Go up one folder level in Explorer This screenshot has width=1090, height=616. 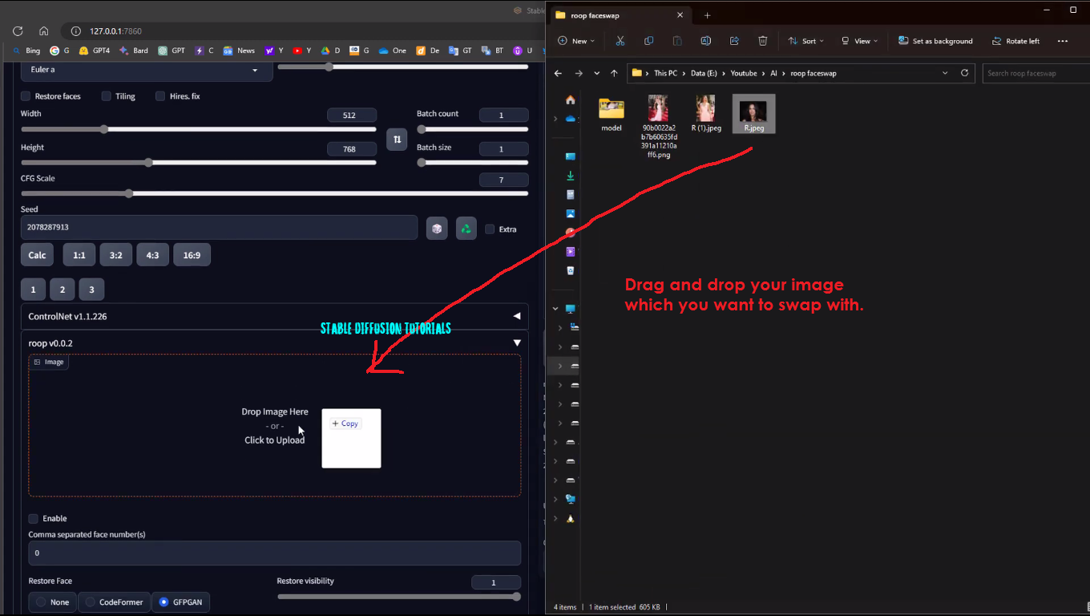point(614,73)
